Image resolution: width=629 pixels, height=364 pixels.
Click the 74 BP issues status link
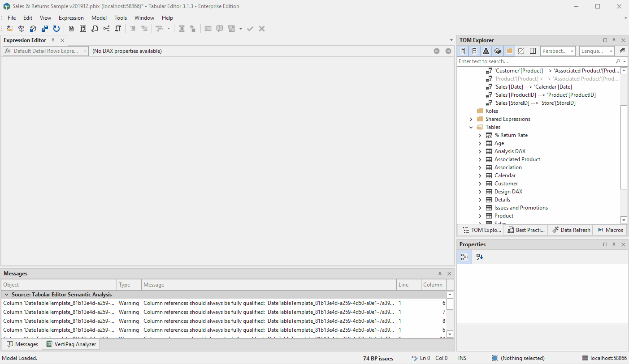378,358
